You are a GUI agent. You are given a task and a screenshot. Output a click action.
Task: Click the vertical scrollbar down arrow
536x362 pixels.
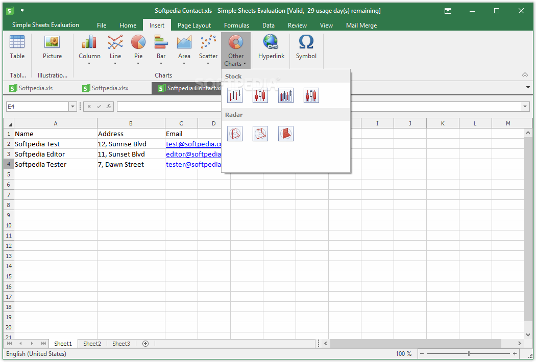528,335
